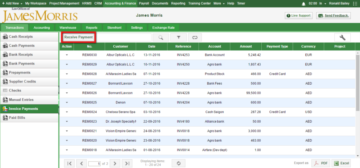Open Ronald Bailey user menu
The width and height of the screenshot is (360, 168).
click(x=339, y=3)
